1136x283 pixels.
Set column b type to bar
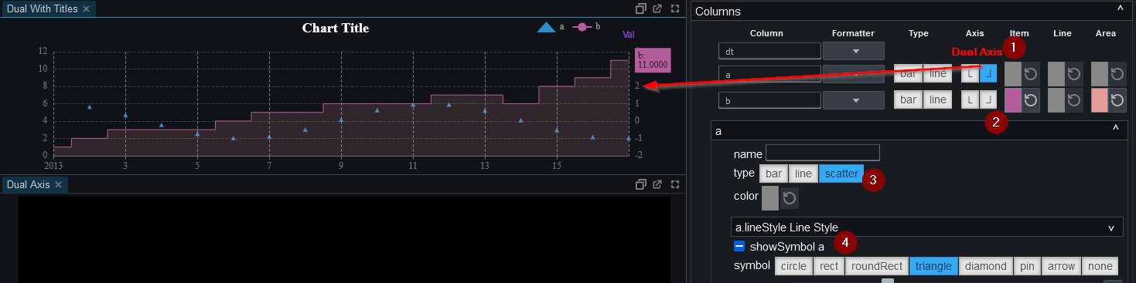pyautogui.click(x=908, y=99)
